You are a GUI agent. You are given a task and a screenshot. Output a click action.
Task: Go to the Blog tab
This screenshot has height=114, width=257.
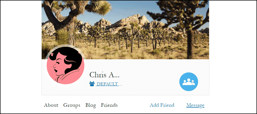click(x=91, y=105)
